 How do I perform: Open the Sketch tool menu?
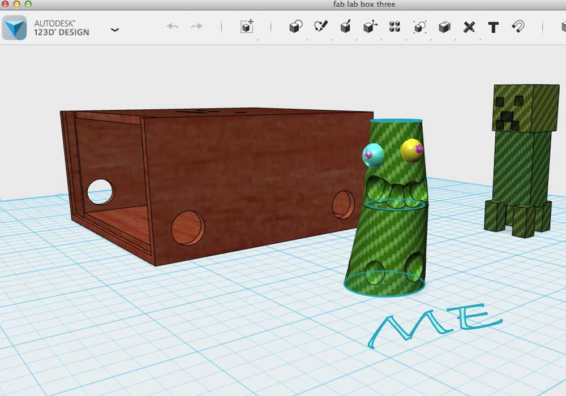pos(321,27)
